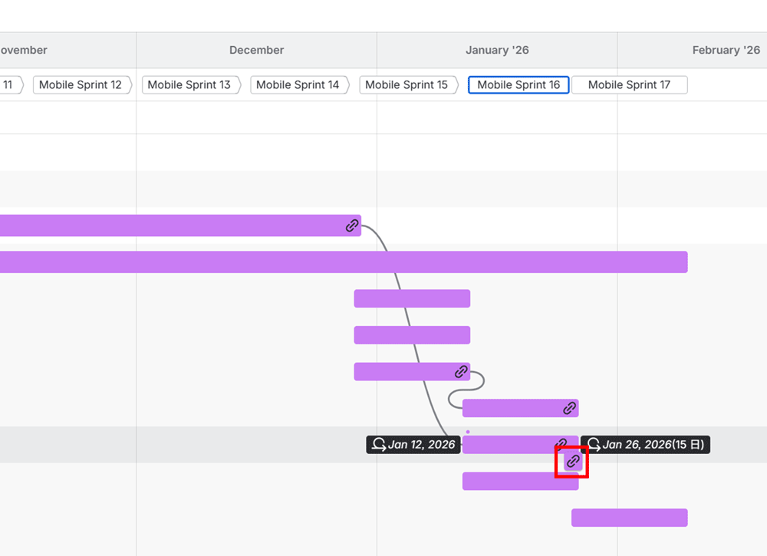
Task: Select the Mobile Sprint 13 marker
Action: 189,85
